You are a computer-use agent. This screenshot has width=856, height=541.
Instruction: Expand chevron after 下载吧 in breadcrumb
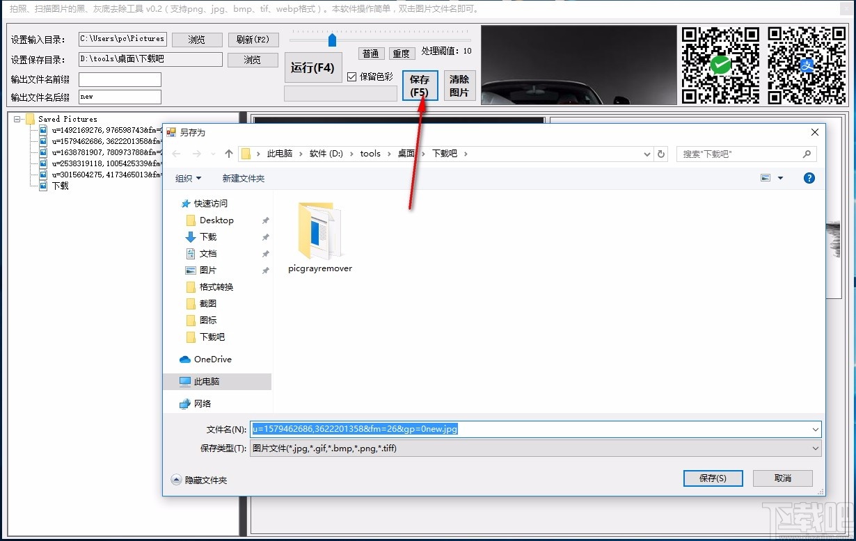pyautogui.click(x=466, y=154)
